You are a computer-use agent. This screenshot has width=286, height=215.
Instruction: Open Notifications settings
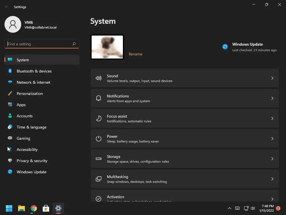click(185, 98)
